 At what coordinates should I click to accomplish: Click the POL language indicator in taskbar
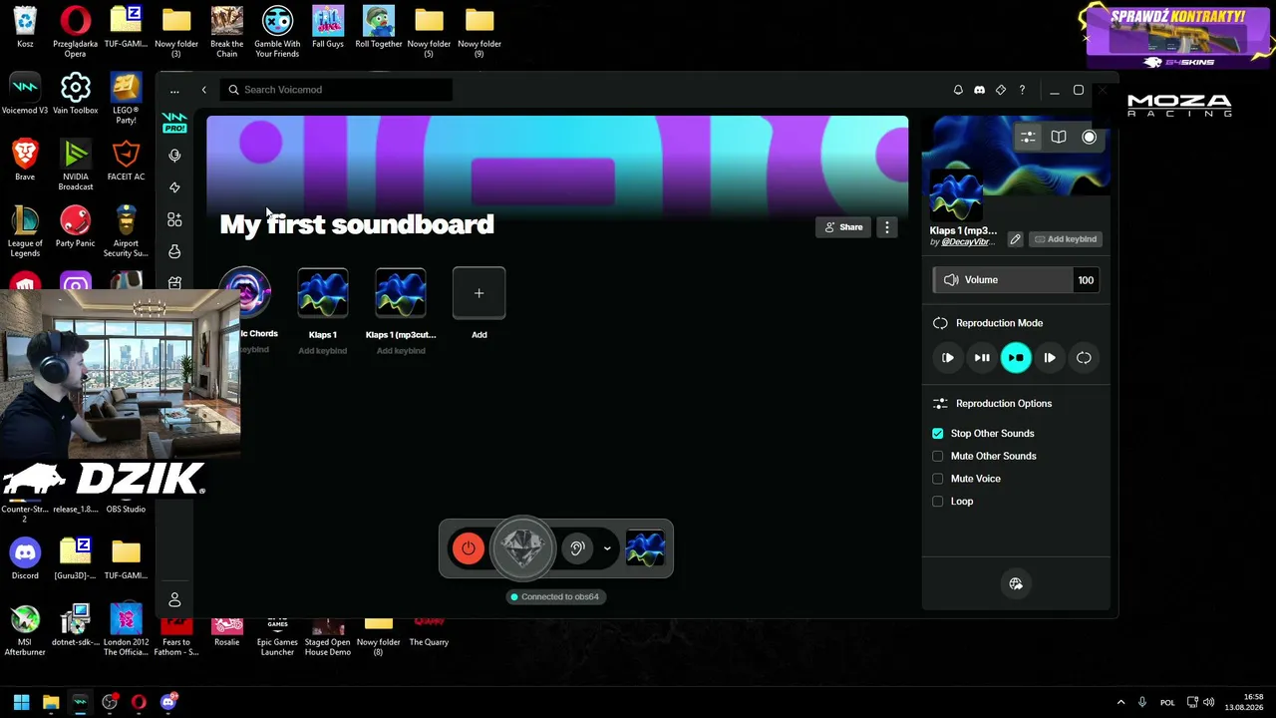(x=1167, y=702)
